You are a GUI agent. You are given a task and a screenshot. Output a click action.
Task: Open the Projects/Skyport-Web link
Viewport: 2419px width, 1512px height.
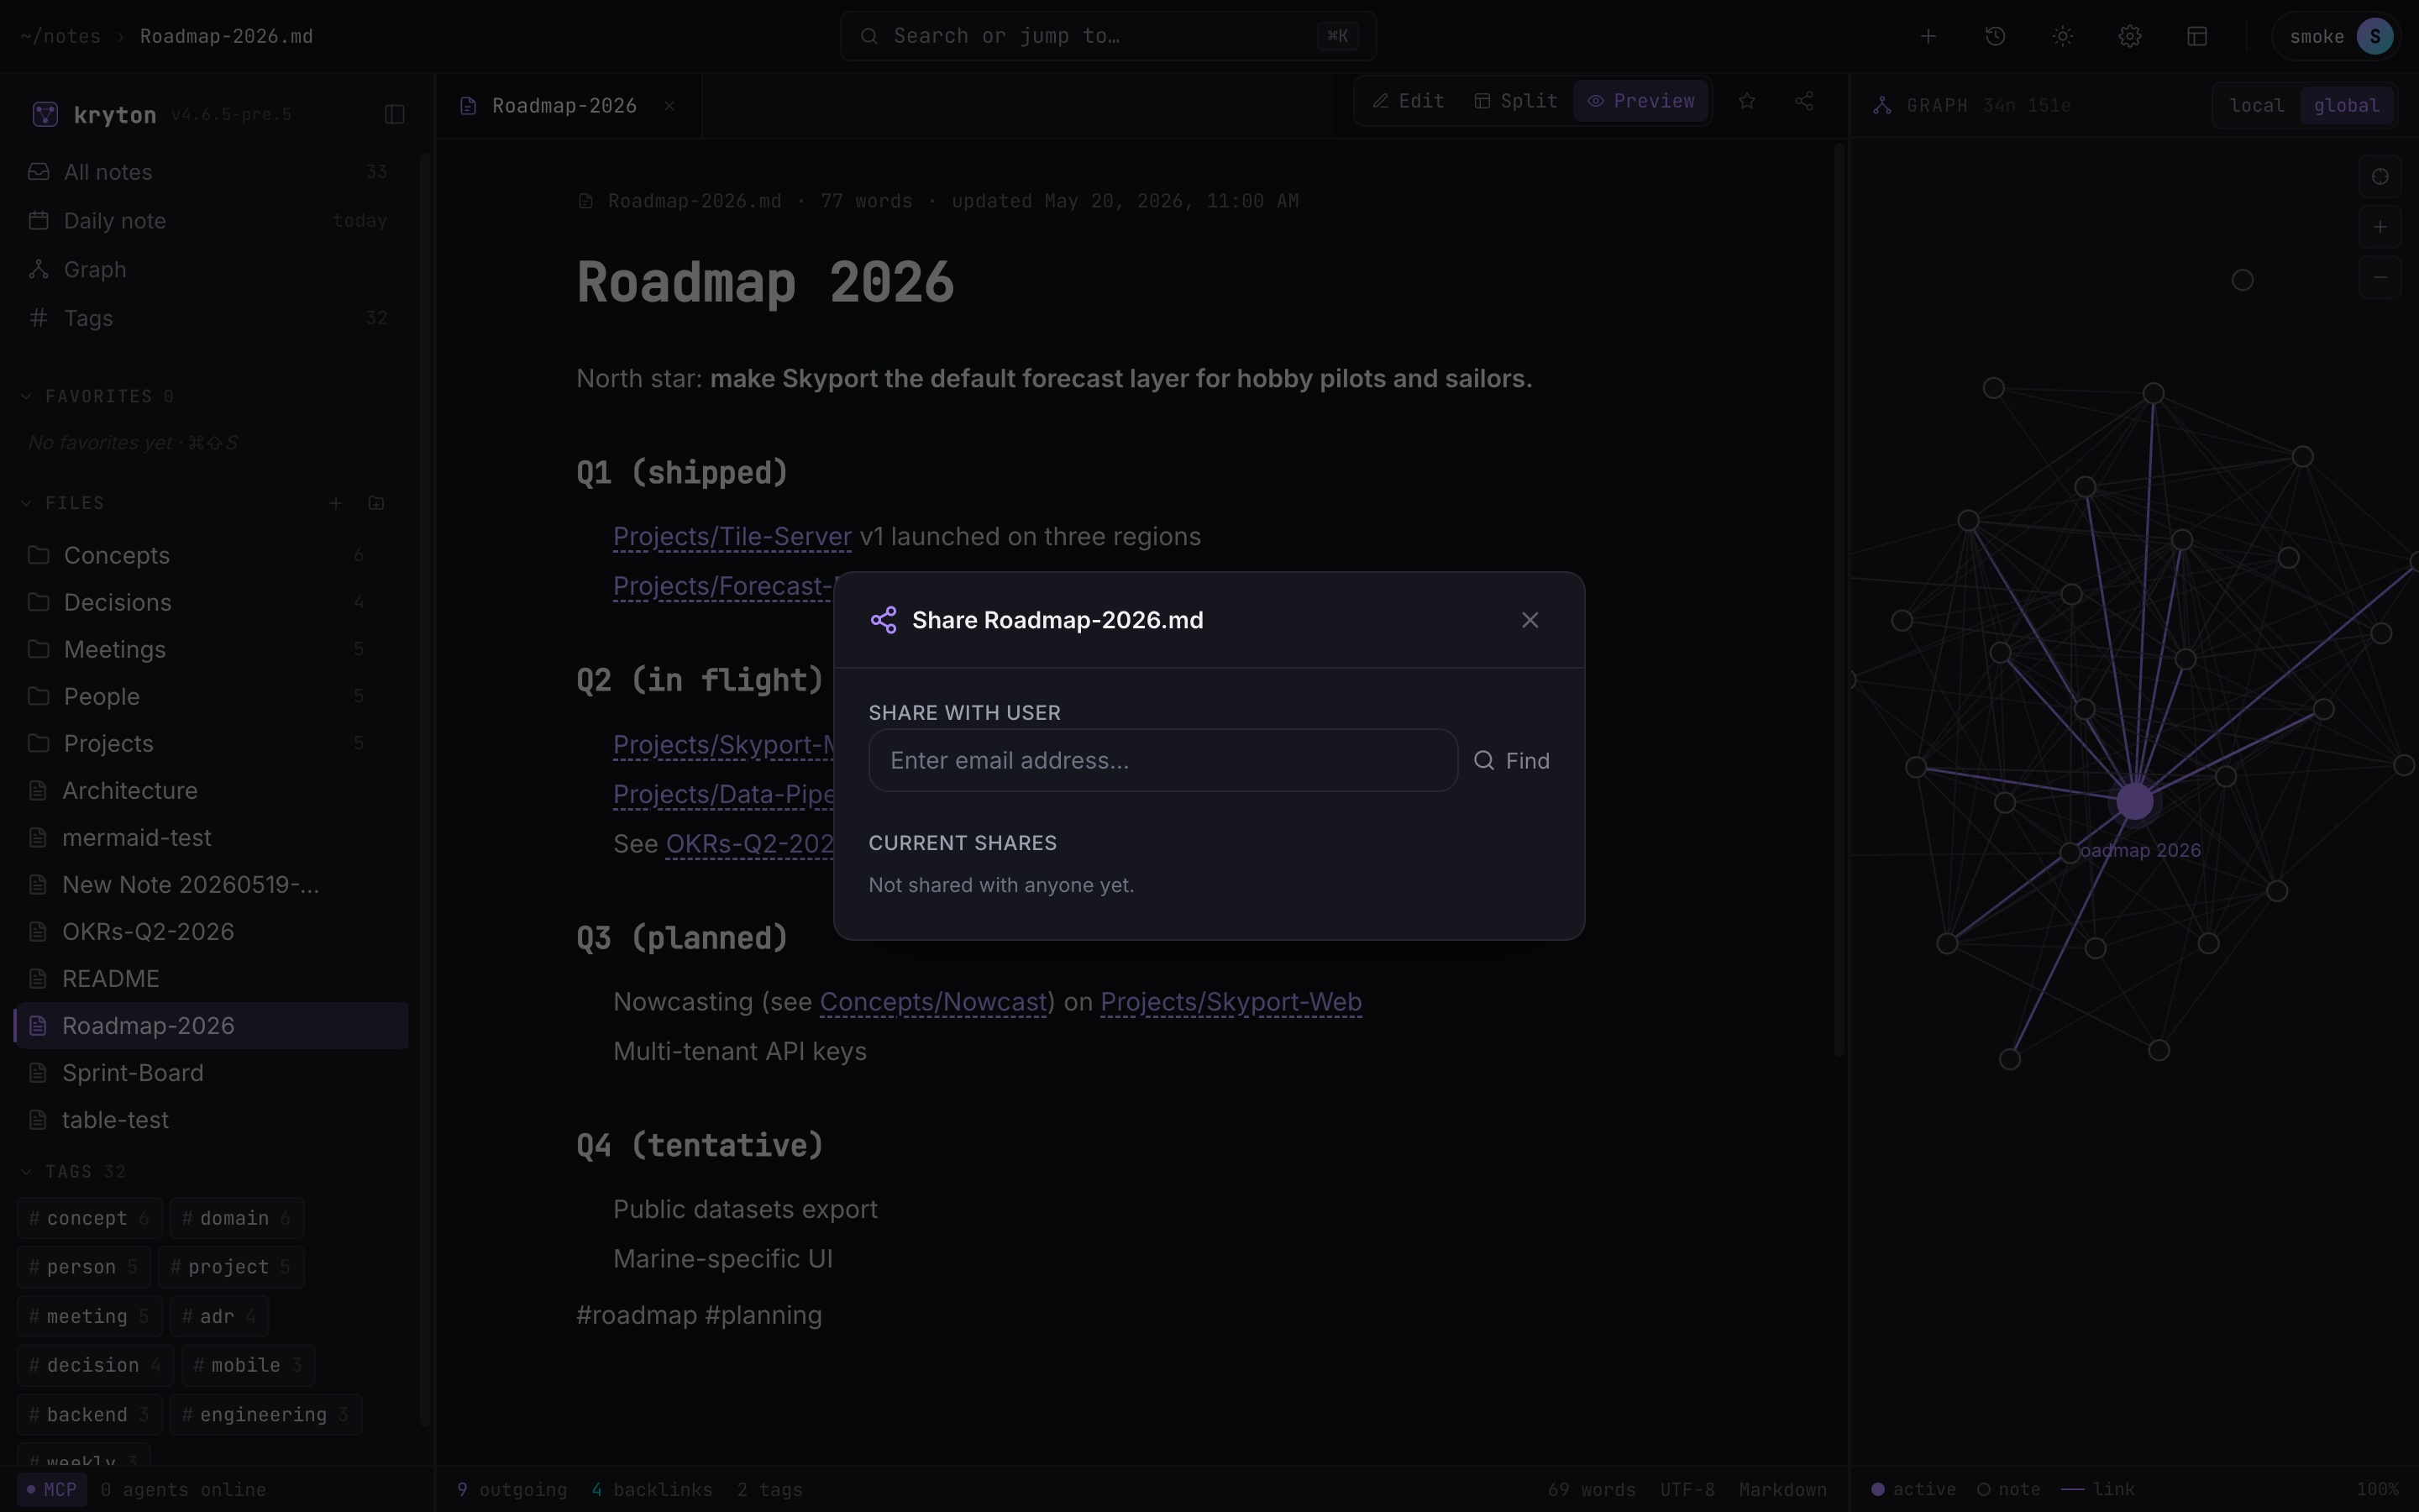(x=1230, y=1001)
